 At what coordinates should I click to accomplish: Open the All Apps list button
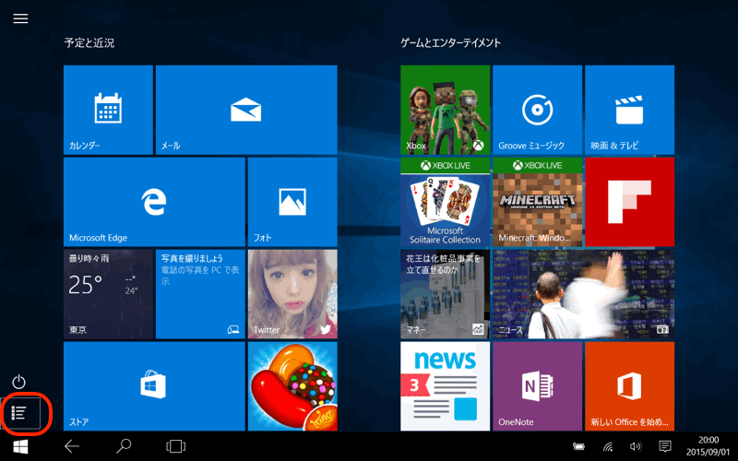(19, 412)
